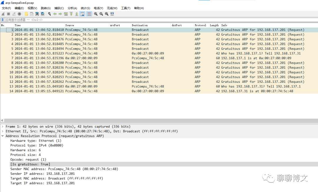318x192 pixels.
Task: Open the 帮助(H) menu
Action: (139, 8)
